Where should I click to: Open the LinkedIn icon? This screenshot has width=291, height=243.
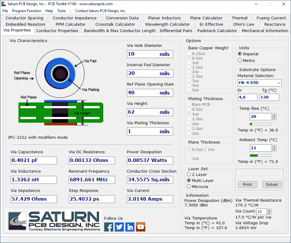(129, 227)
